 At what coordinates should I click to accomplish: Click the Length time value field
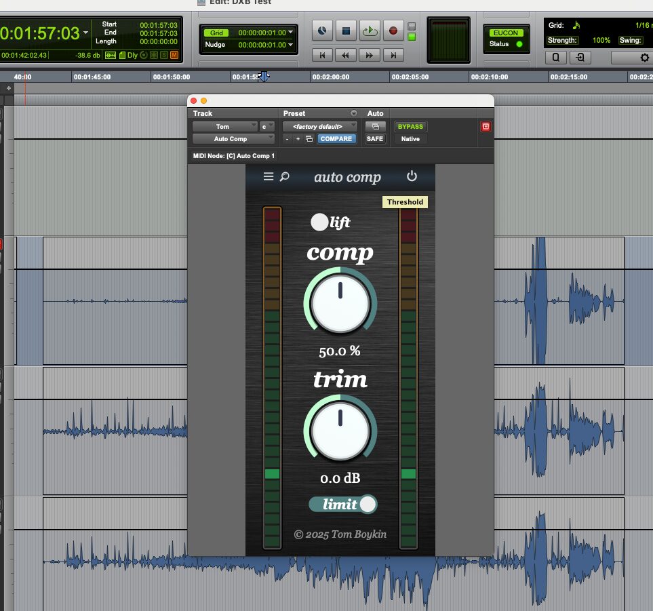tap(158, 41)
